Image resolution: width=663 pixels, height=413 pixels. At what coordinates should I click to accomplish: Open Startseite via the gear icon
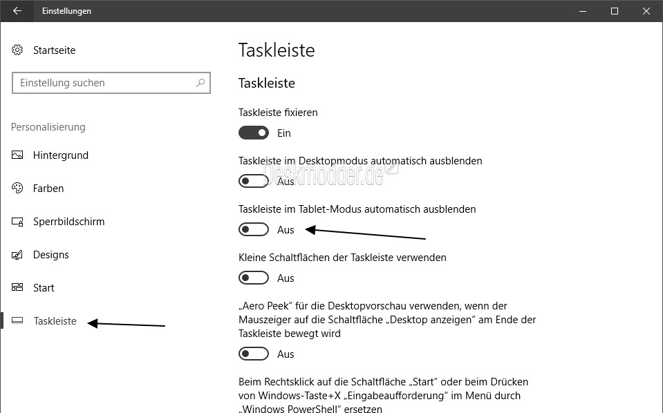[17, 50]
